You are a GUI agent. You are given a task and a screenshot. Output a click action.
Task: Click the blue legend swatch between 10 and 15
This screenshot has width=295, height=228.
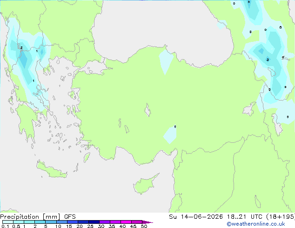(62, 222)
